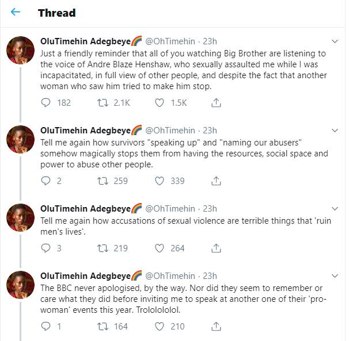
Task: Retweet the tweet with 259 retweets
Action: (104, 181)
